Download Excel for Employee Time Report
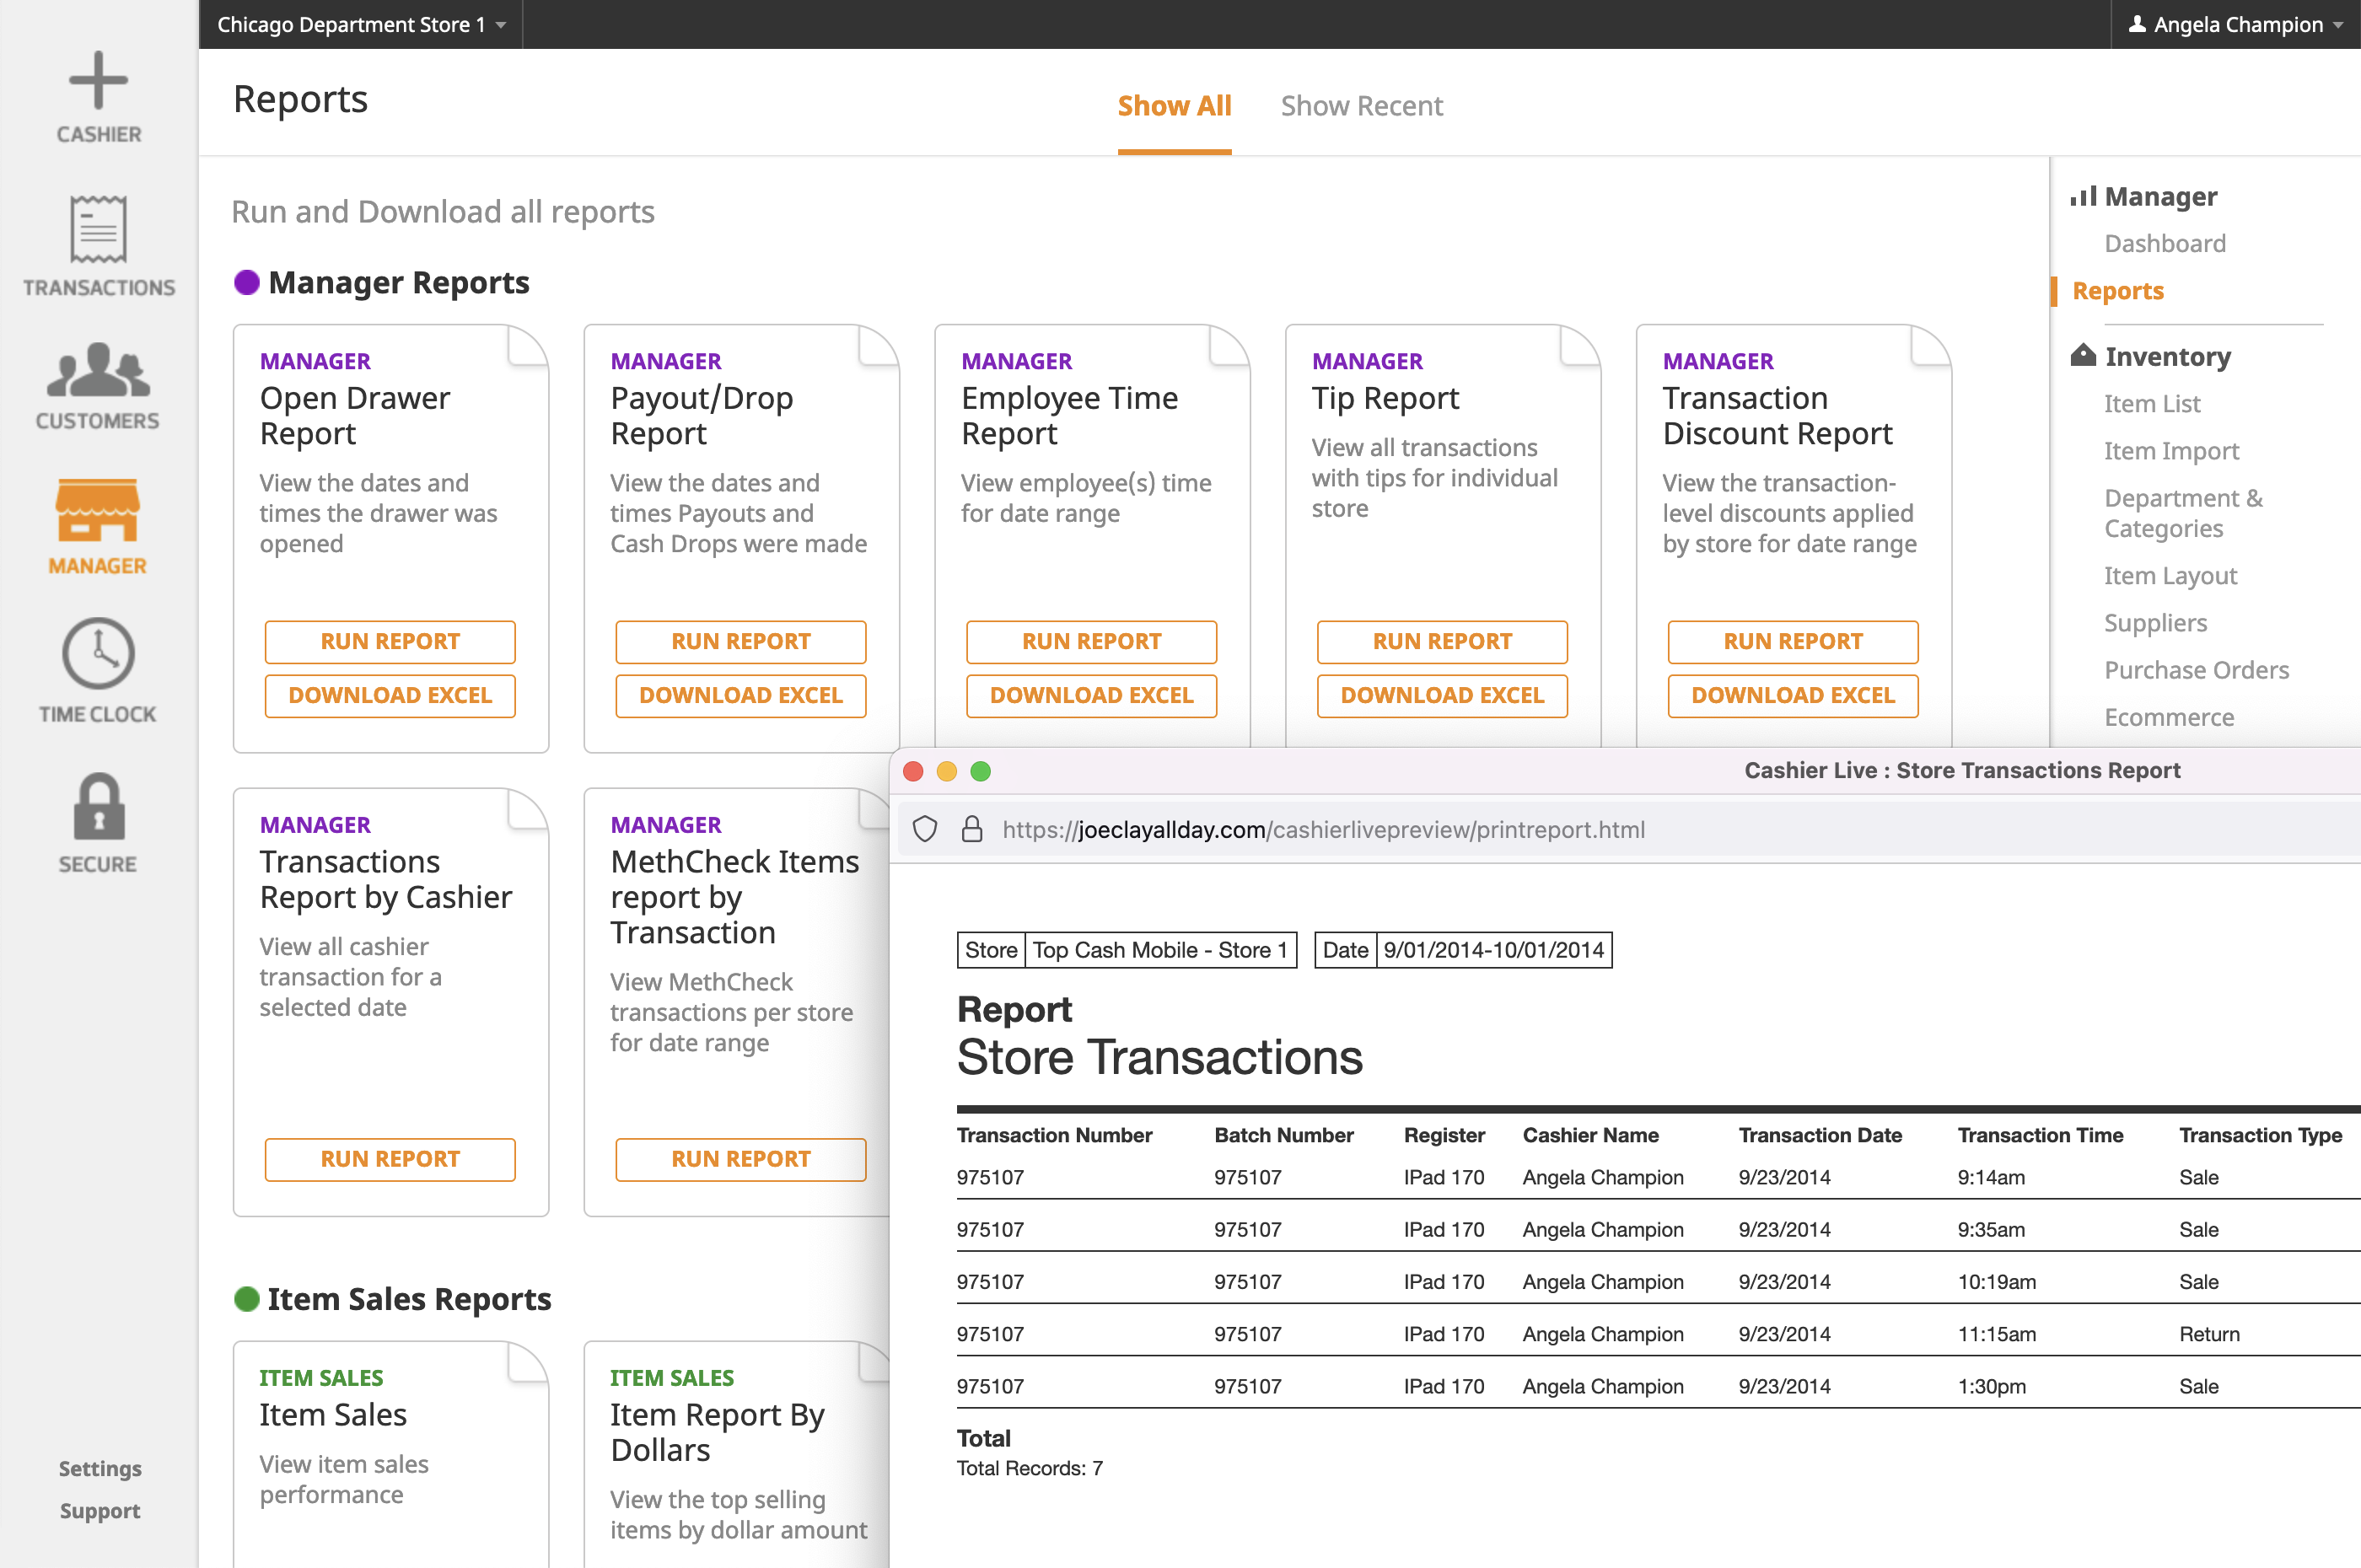 1091,695
